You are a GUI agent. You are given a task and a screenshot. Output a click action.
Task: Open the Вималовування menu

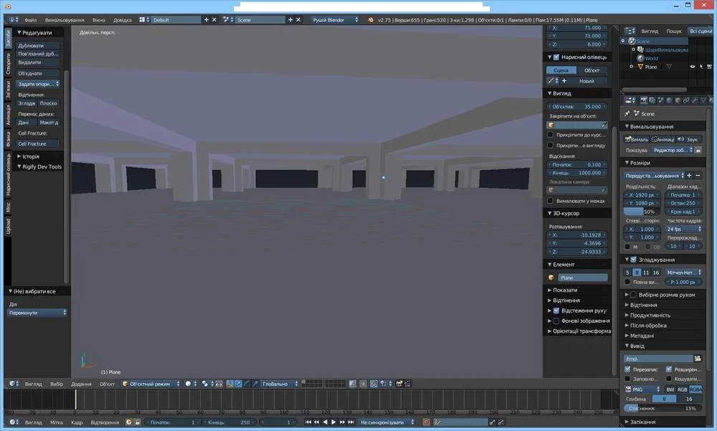coord(65,19)
